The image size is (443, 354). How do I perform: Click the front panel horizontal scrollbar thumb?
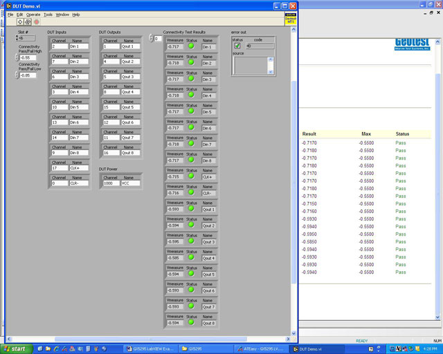(151, 339)
